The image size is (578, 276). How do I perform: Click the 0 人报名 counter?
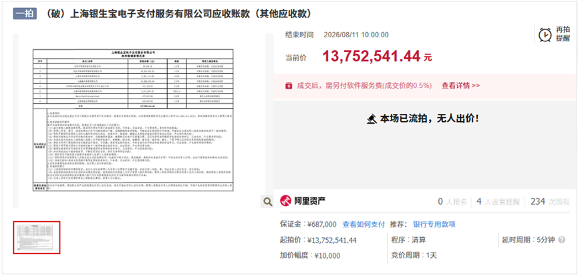(x=452, y=201)
